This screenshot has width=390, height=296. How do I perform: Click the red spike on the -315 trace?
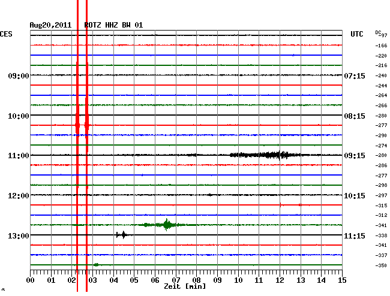click(x=280, y=205)
